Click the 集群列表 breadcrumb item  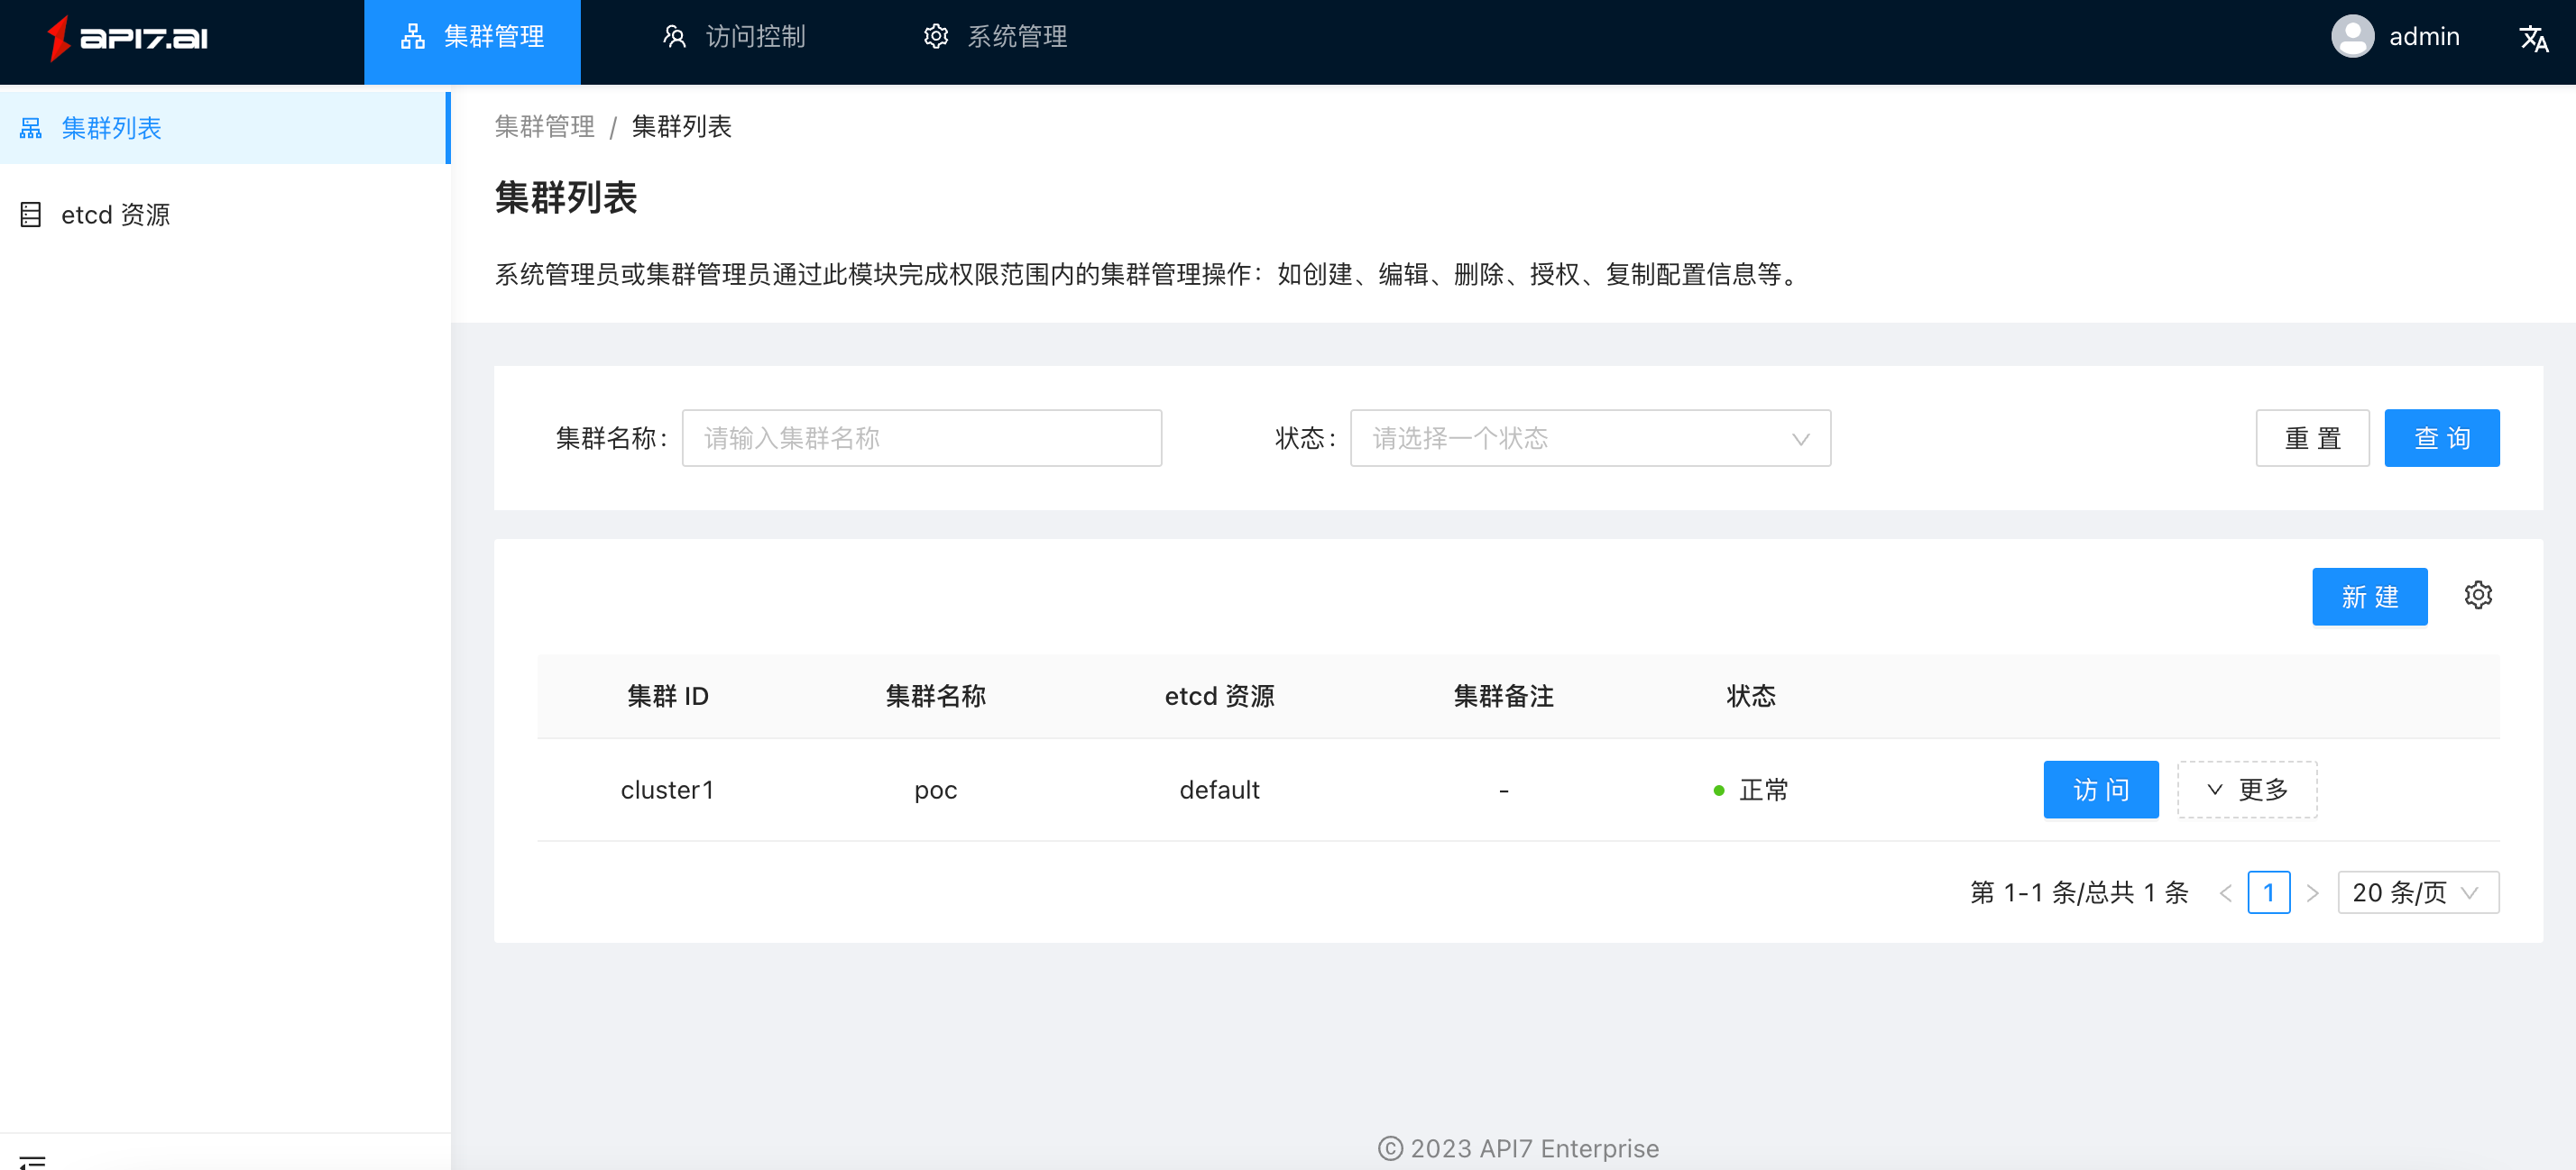tap(681, 126)
